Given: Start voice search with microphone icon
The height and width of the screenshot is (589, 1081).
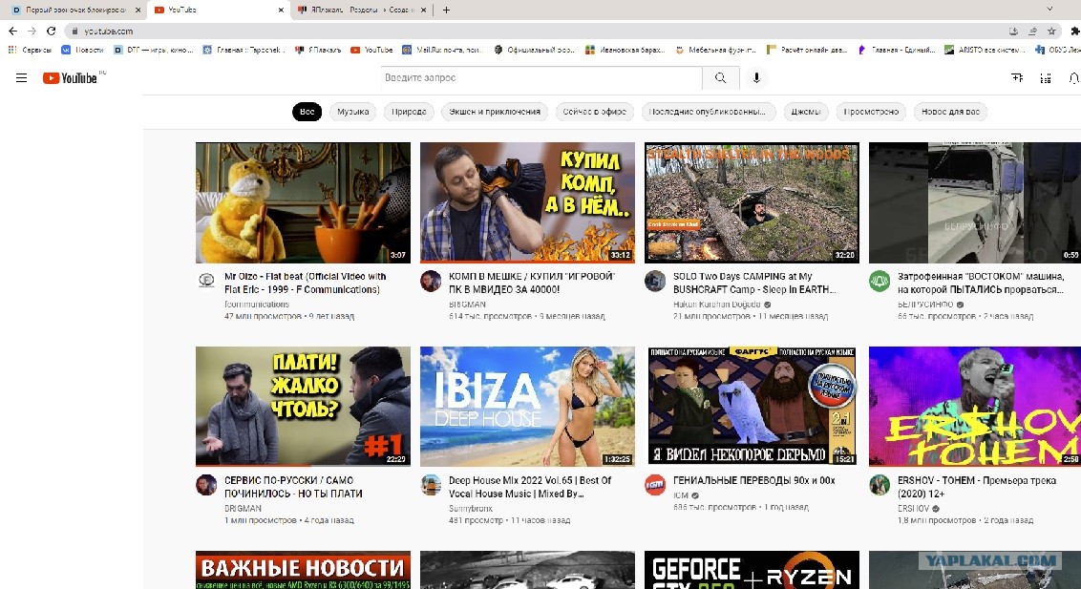Looking at the screenshot, I should pyautogui.click(x=756, y=78).
